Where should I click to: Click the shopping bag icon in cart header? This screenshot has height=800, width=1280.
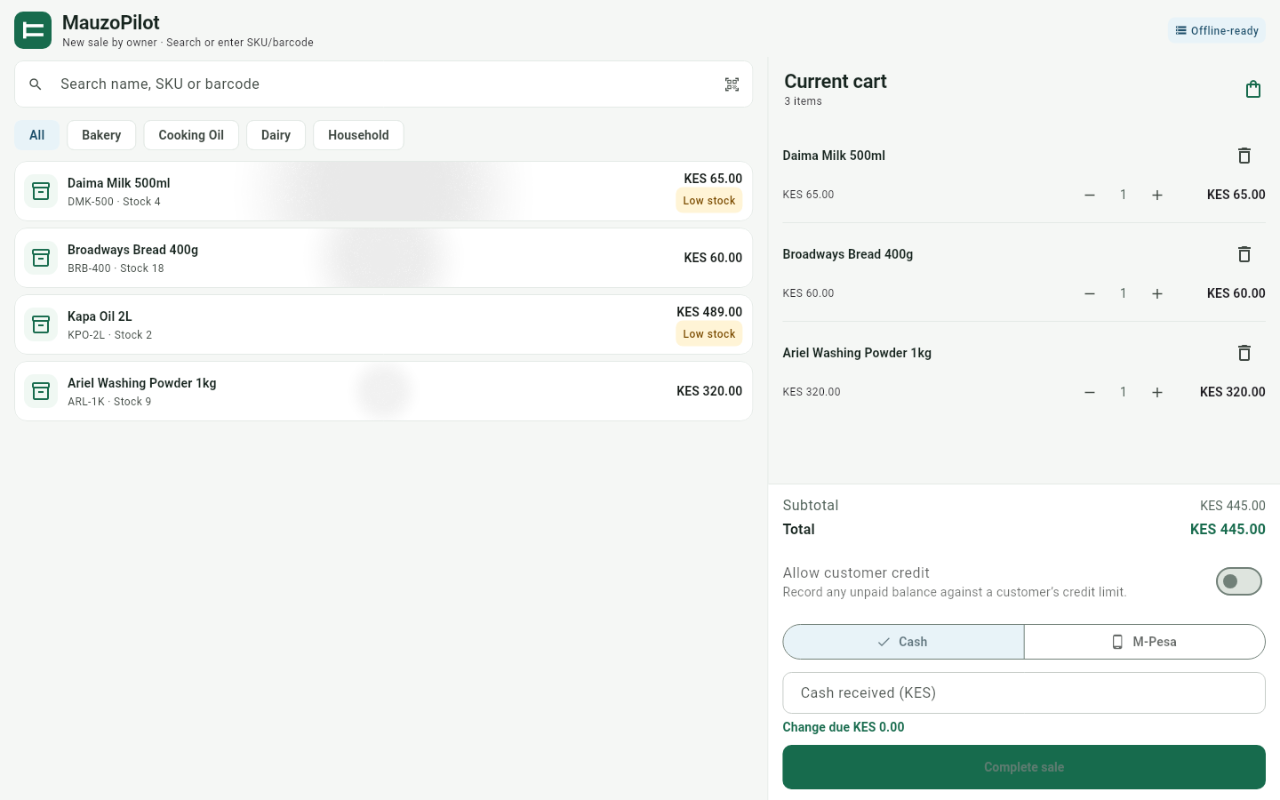[x=1253, y=89]
